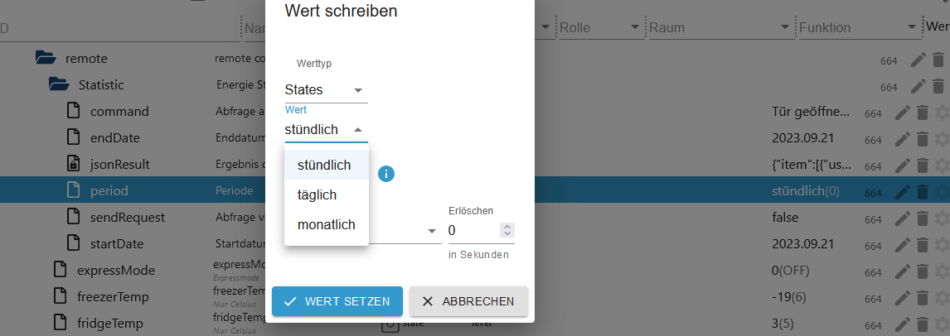Expand the Rolle filter dropdown

coord(635,27)
